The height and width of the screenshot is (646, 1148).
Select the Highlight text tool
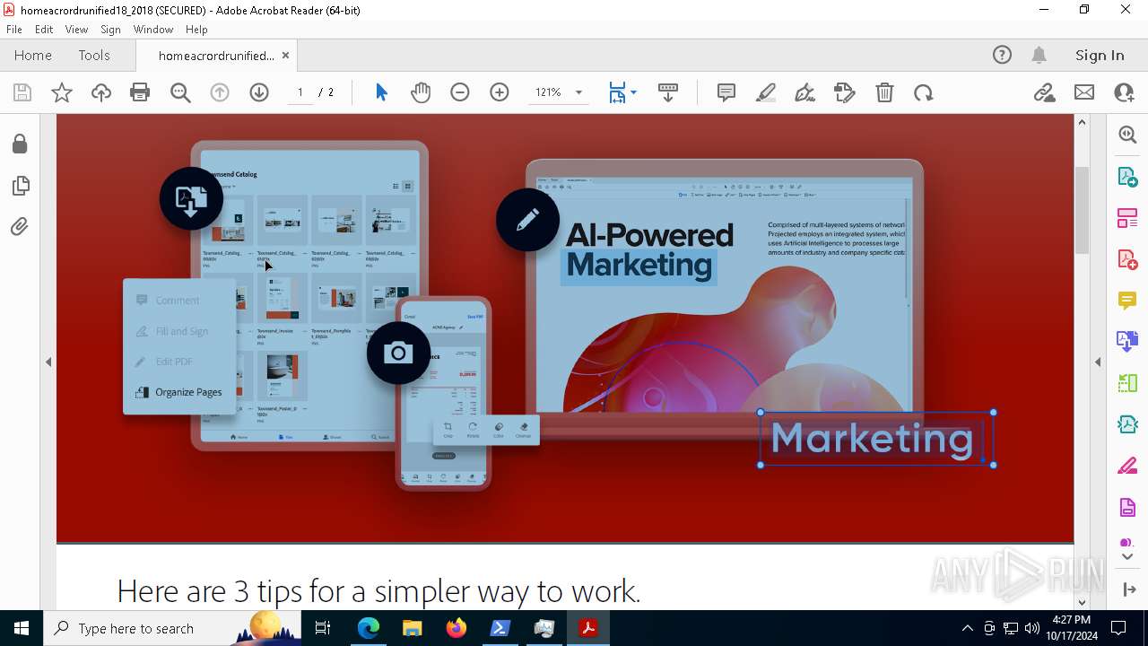point(766,92)
